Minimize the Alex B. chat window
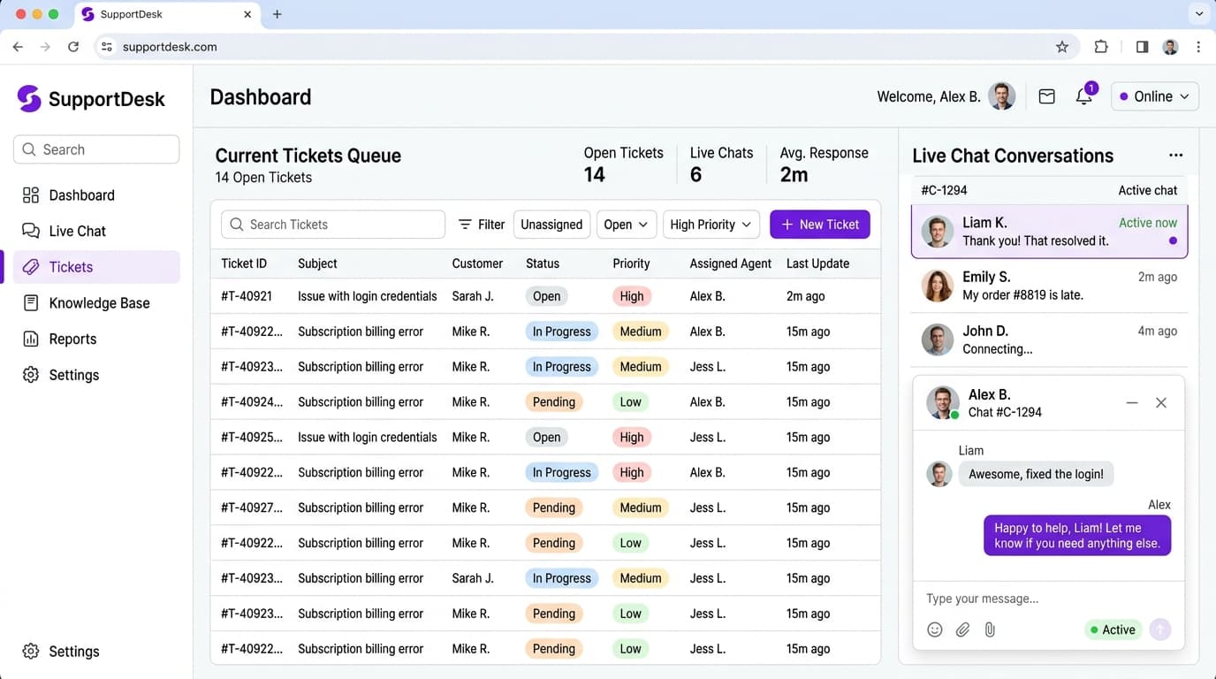This screenshot has height=679, width=1216. 1132,402
